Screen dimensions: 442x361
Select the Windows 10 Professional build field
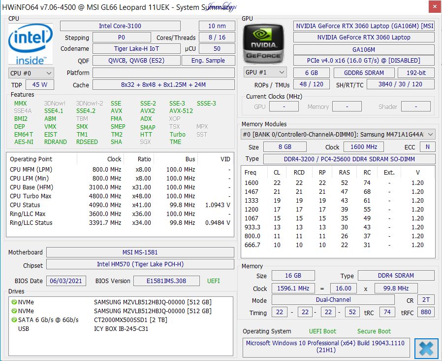(325, 347)
